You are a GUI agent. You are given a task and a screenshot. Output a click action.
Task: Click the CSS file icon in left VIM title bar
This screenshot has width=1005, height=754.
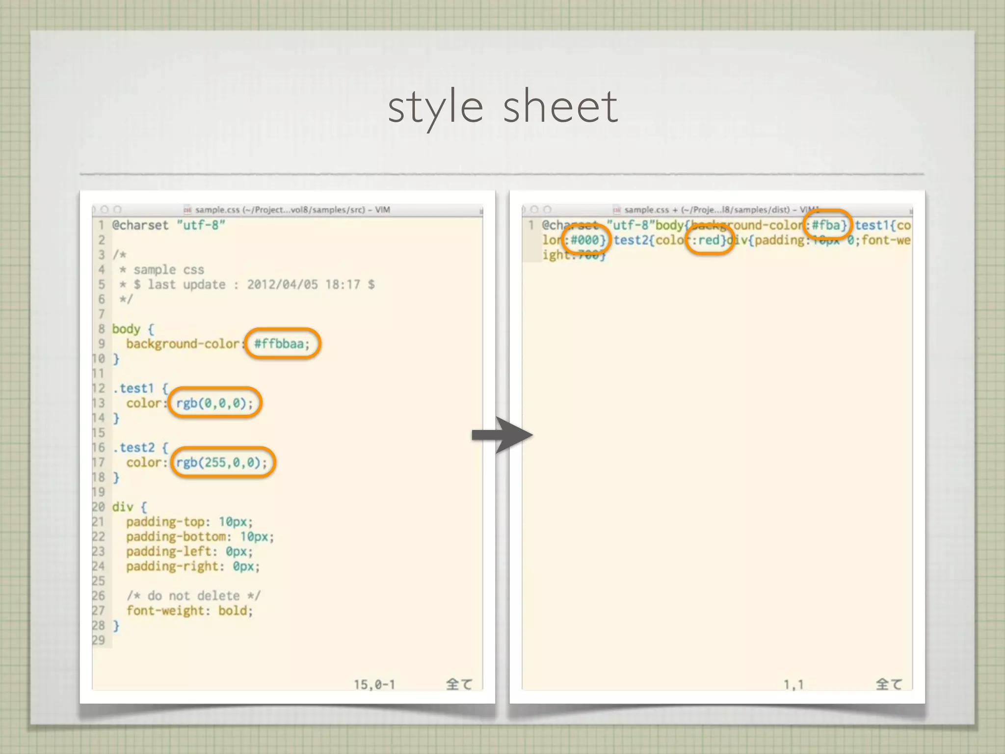pos(187,210)
